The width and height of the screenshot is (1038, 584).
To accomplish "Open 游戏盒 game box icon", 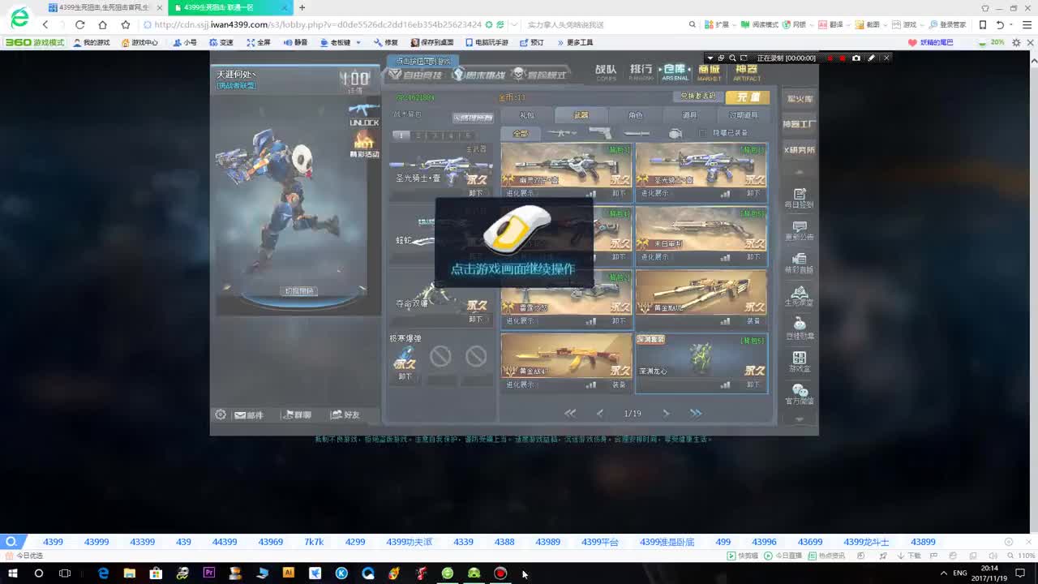I will click(x=800, y=362).
